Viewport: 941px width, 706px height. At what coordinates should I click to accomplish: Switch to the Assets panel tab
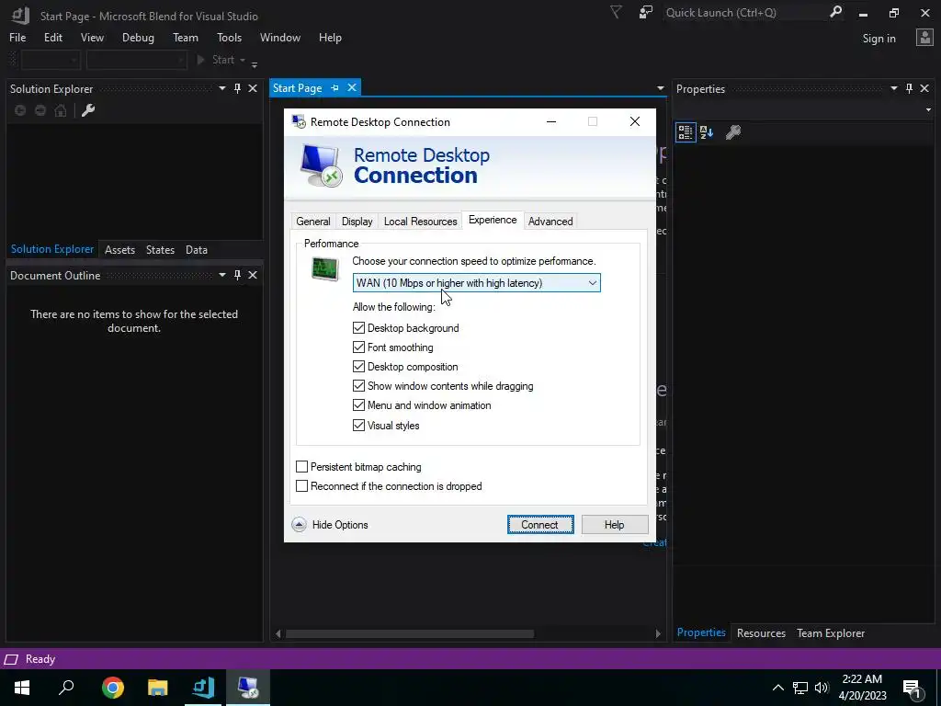click(119, 250)
